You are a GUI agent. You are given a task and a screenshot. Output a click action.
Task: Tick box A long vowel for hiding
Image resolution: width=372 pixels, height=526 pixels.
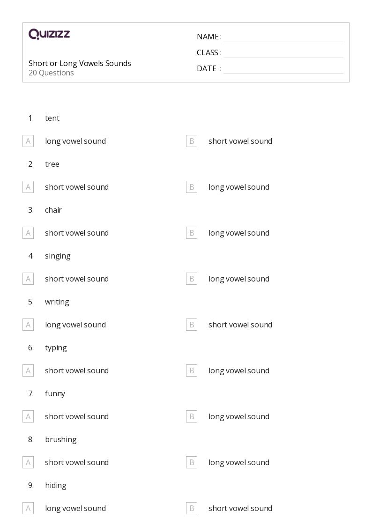tap(28, 509)
